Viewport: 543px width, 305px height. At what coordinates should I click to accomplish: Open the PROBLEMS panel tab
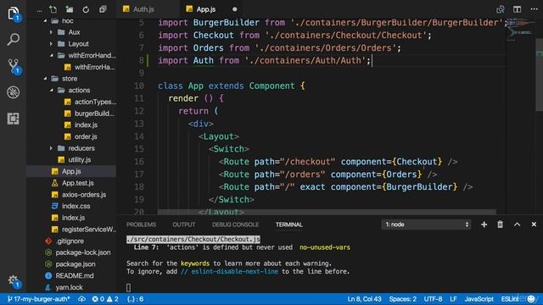click(x=142, y=225)
